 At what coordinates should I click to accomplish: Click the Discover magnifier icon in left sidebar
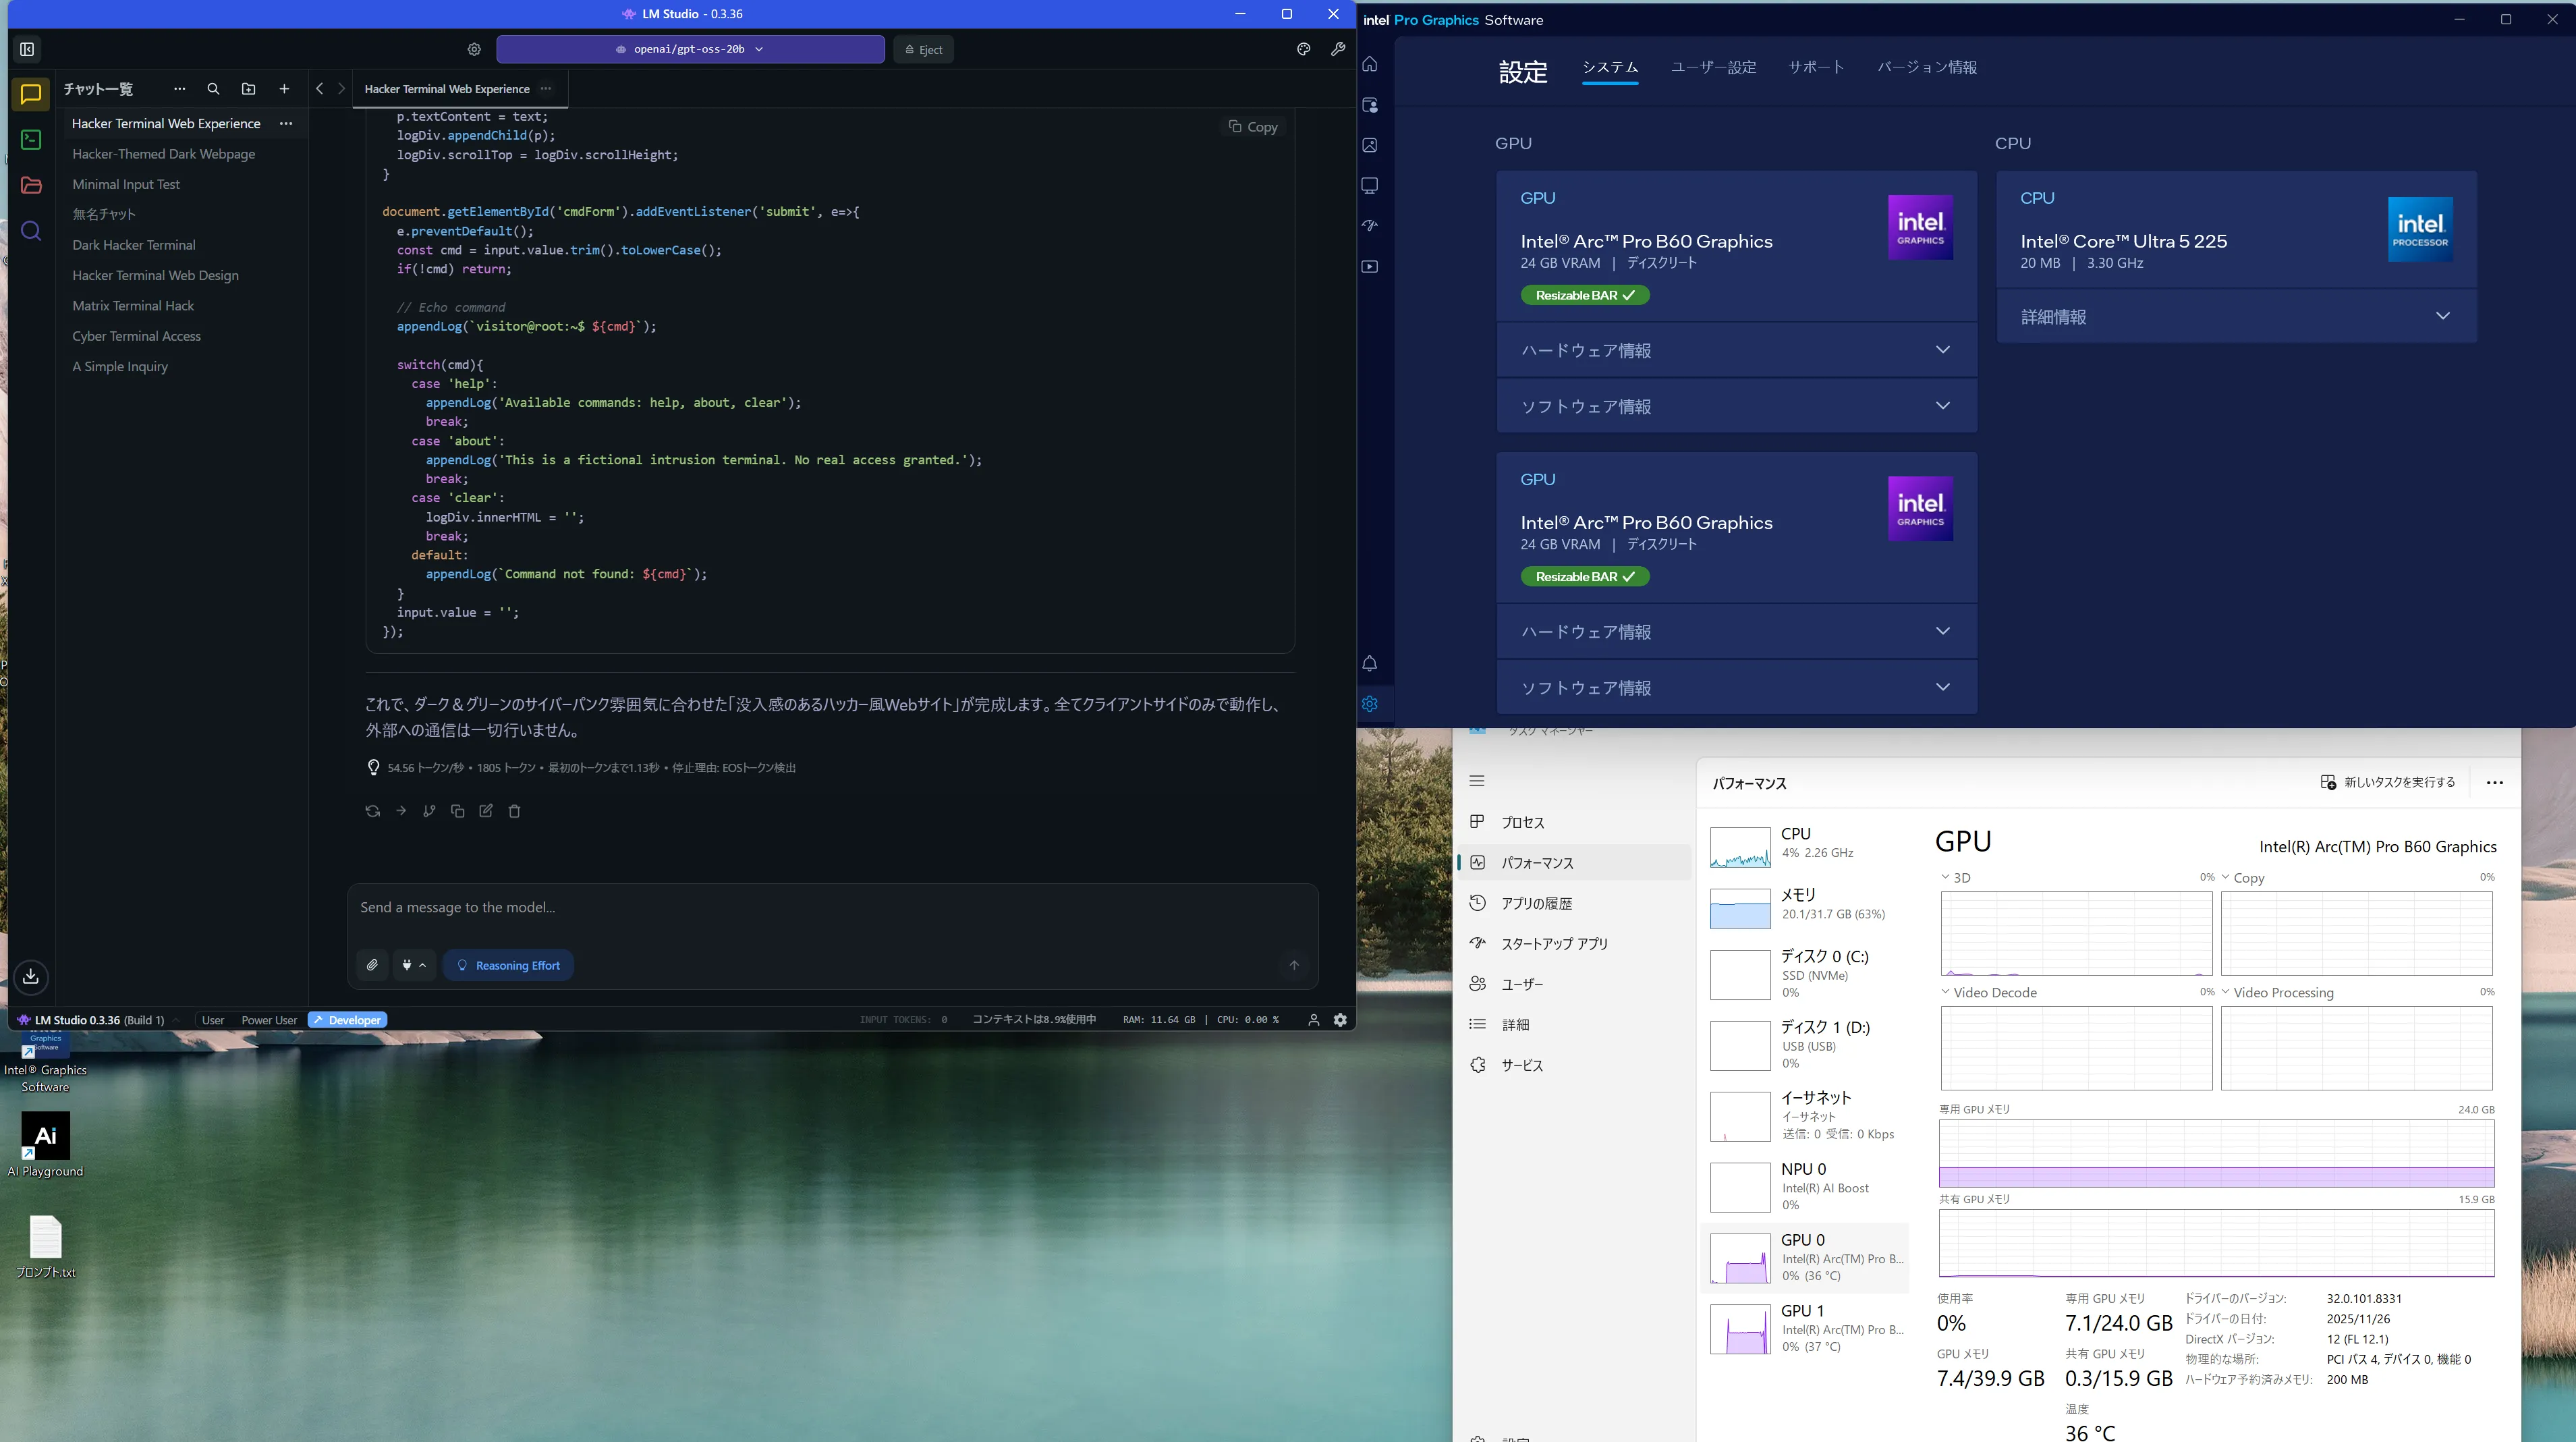click(31, 231)
